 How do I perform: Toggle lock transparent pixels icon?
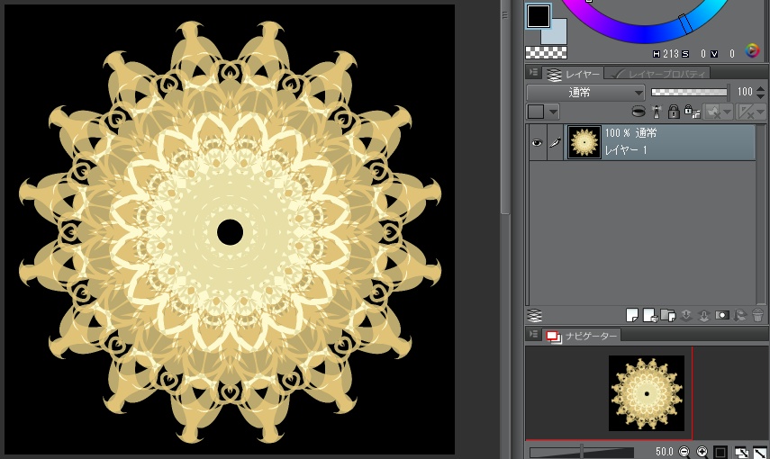(690, 112)
